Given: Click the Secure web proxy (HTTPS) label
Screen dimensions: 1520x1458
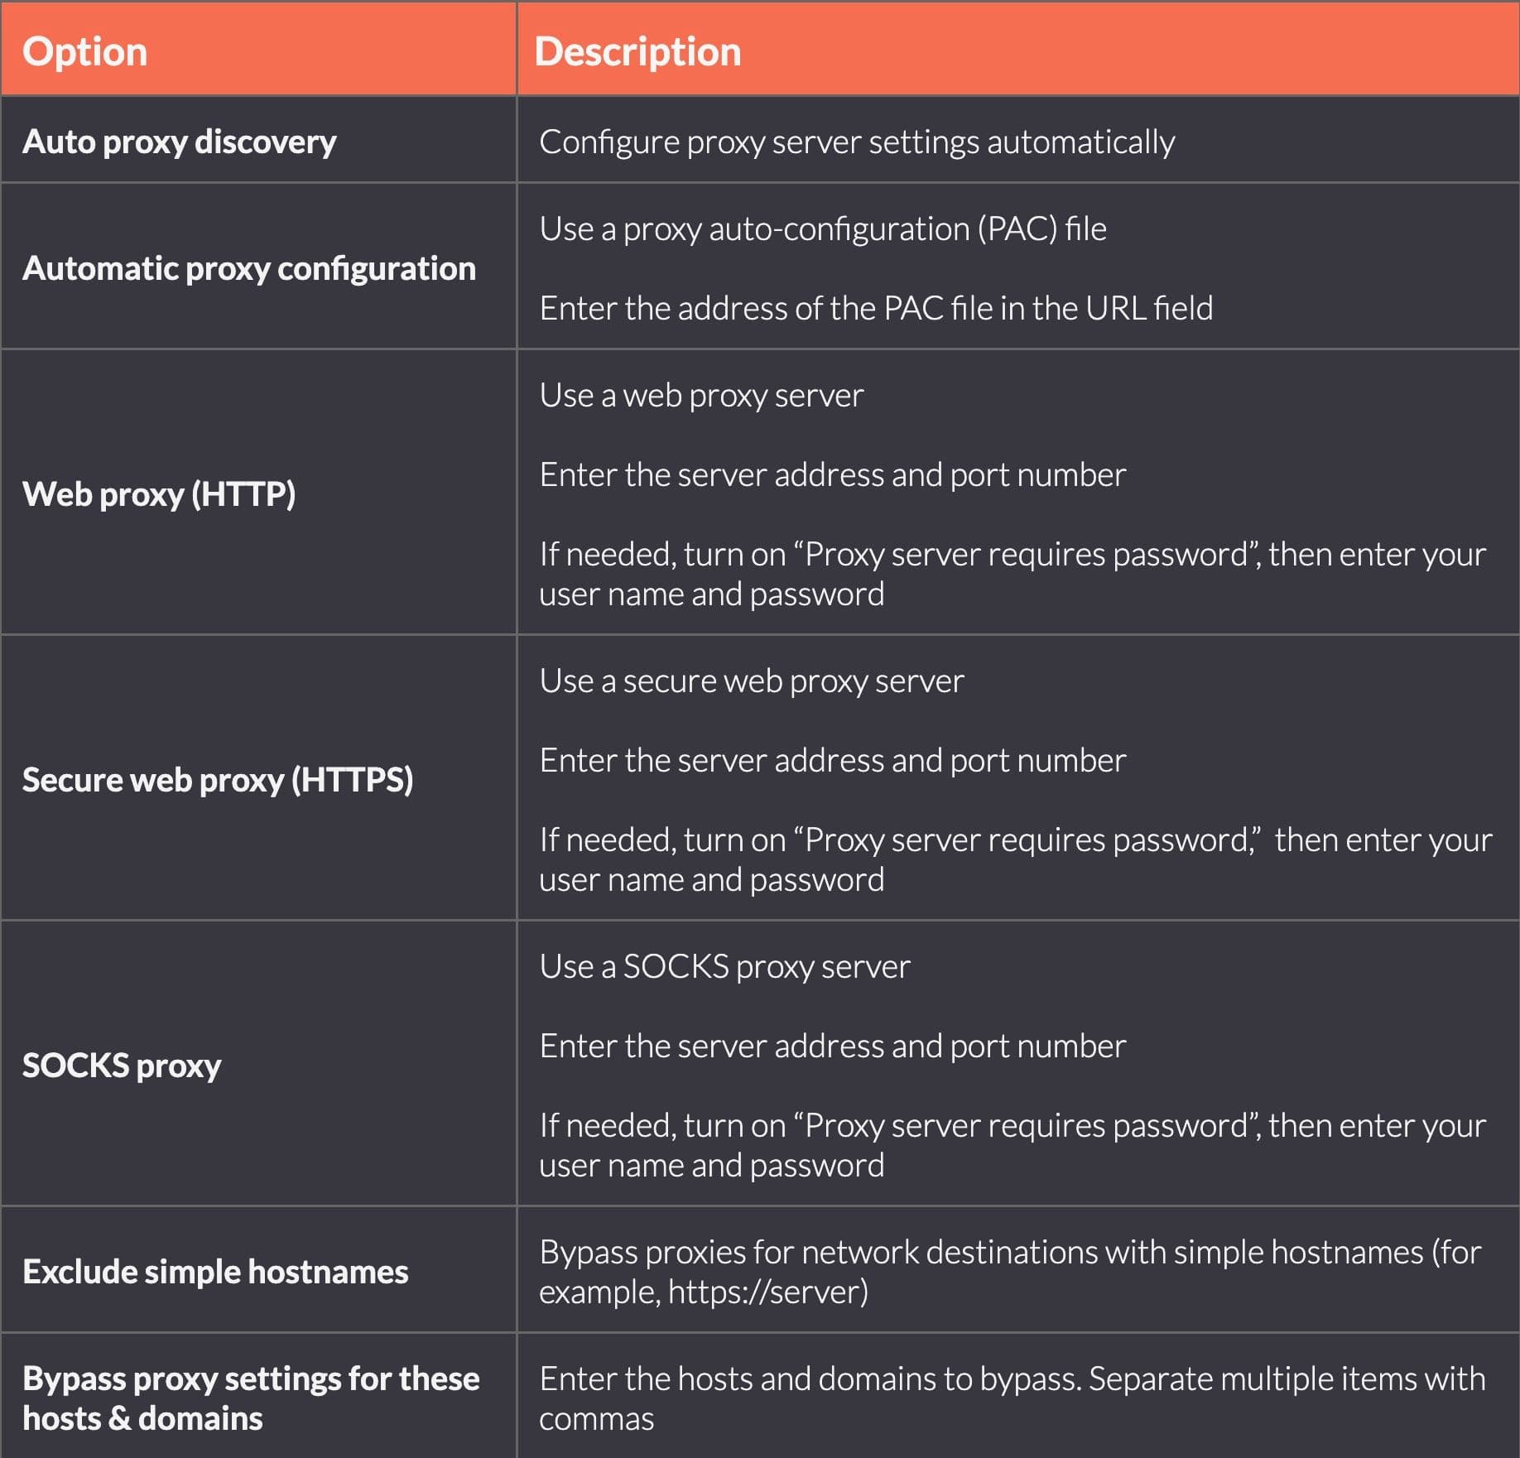Looking at the screenshot, I should 218,780.
